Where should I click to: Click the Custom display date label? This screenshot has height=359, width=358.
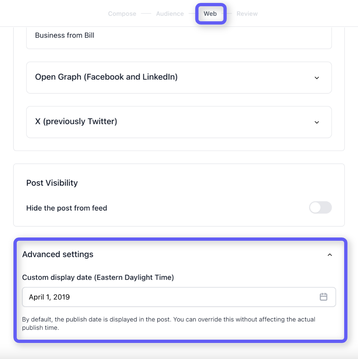98,277
